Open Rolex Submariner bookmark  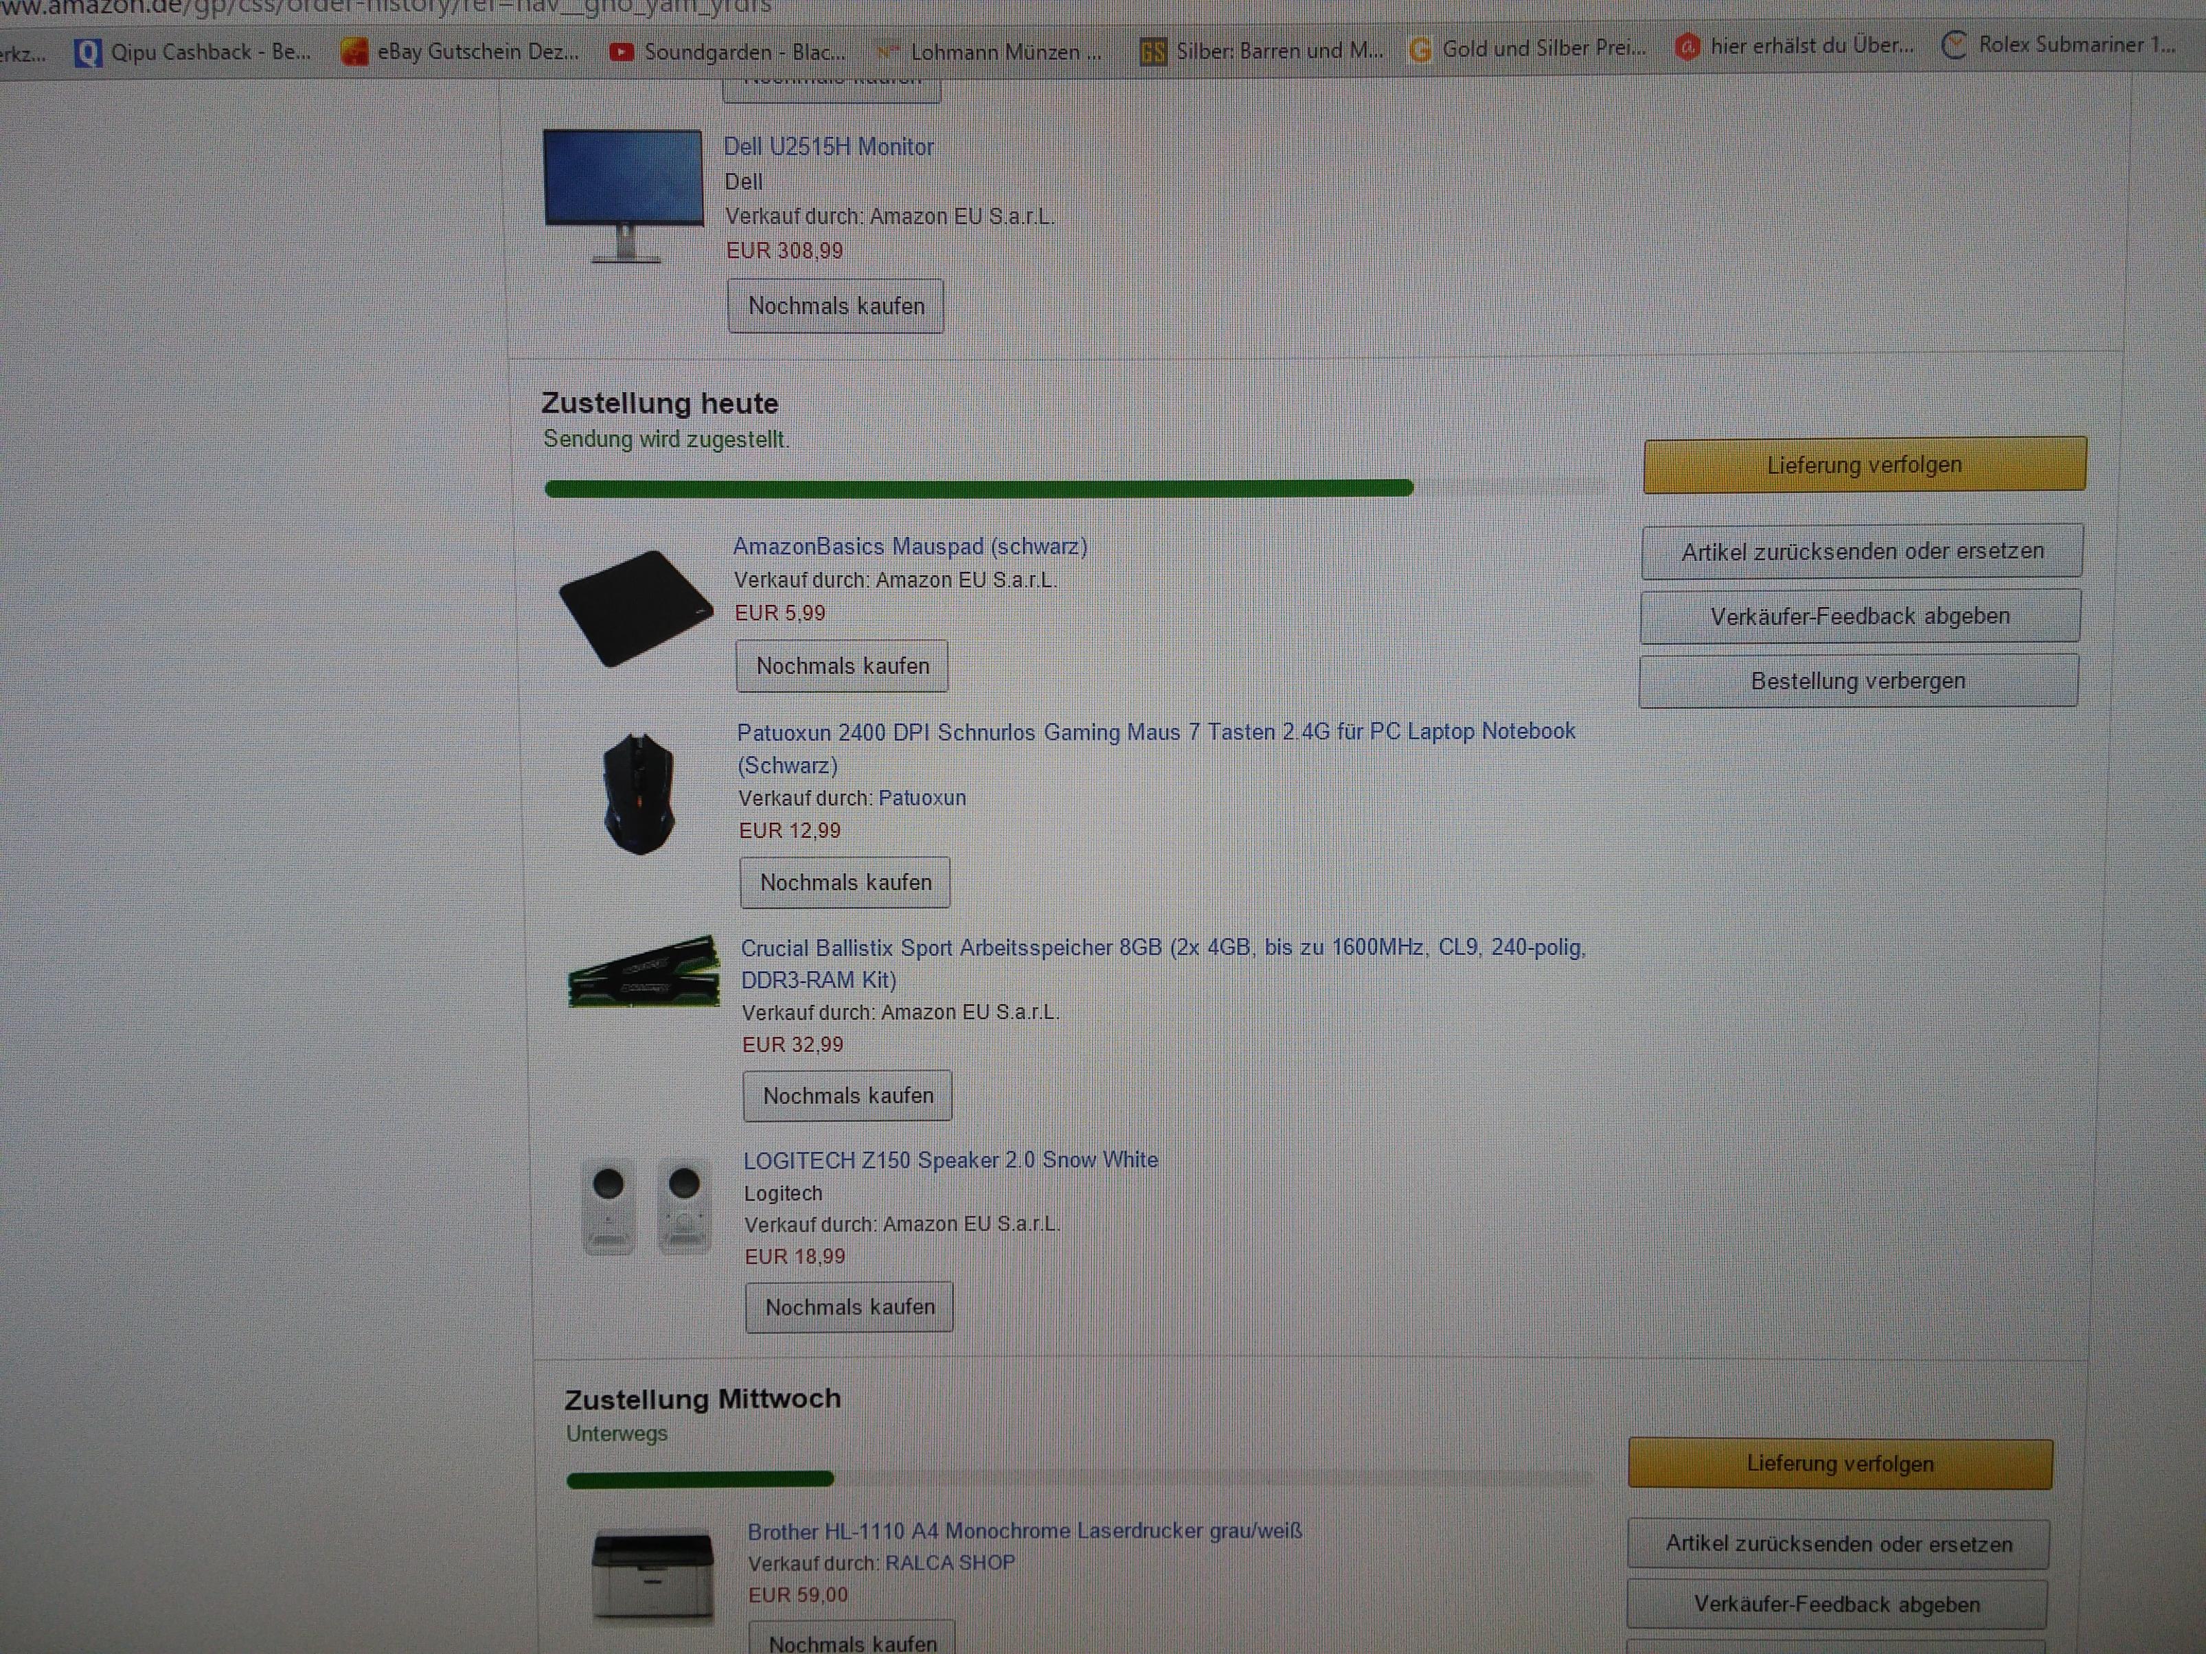2060,45
